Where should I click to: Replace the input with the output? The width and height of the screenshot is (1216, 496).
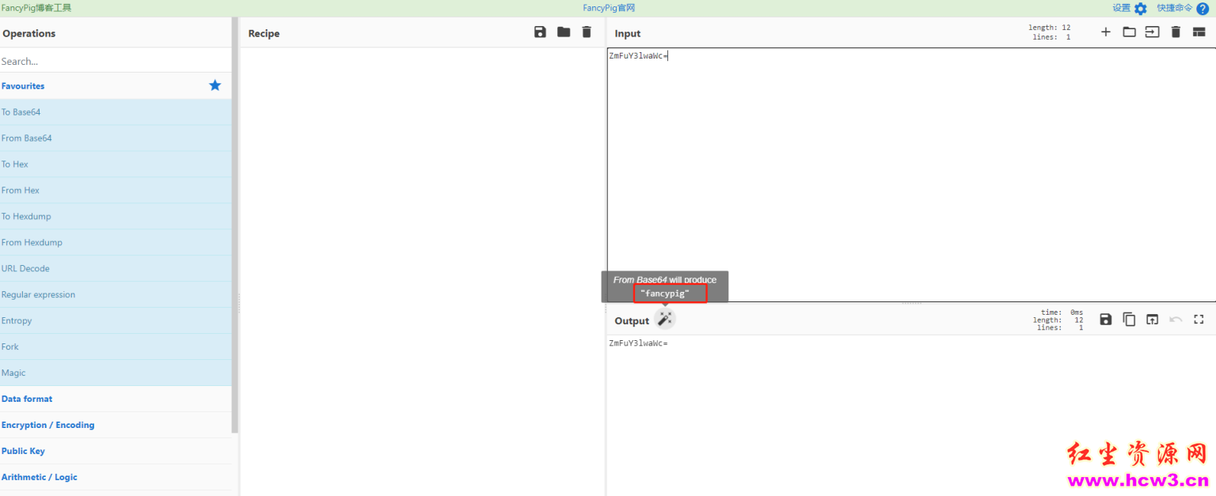point(1152,320)
